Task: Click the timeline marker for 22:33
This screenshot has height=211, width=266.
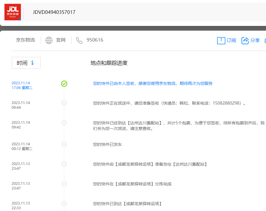Action: pos(64,203)
